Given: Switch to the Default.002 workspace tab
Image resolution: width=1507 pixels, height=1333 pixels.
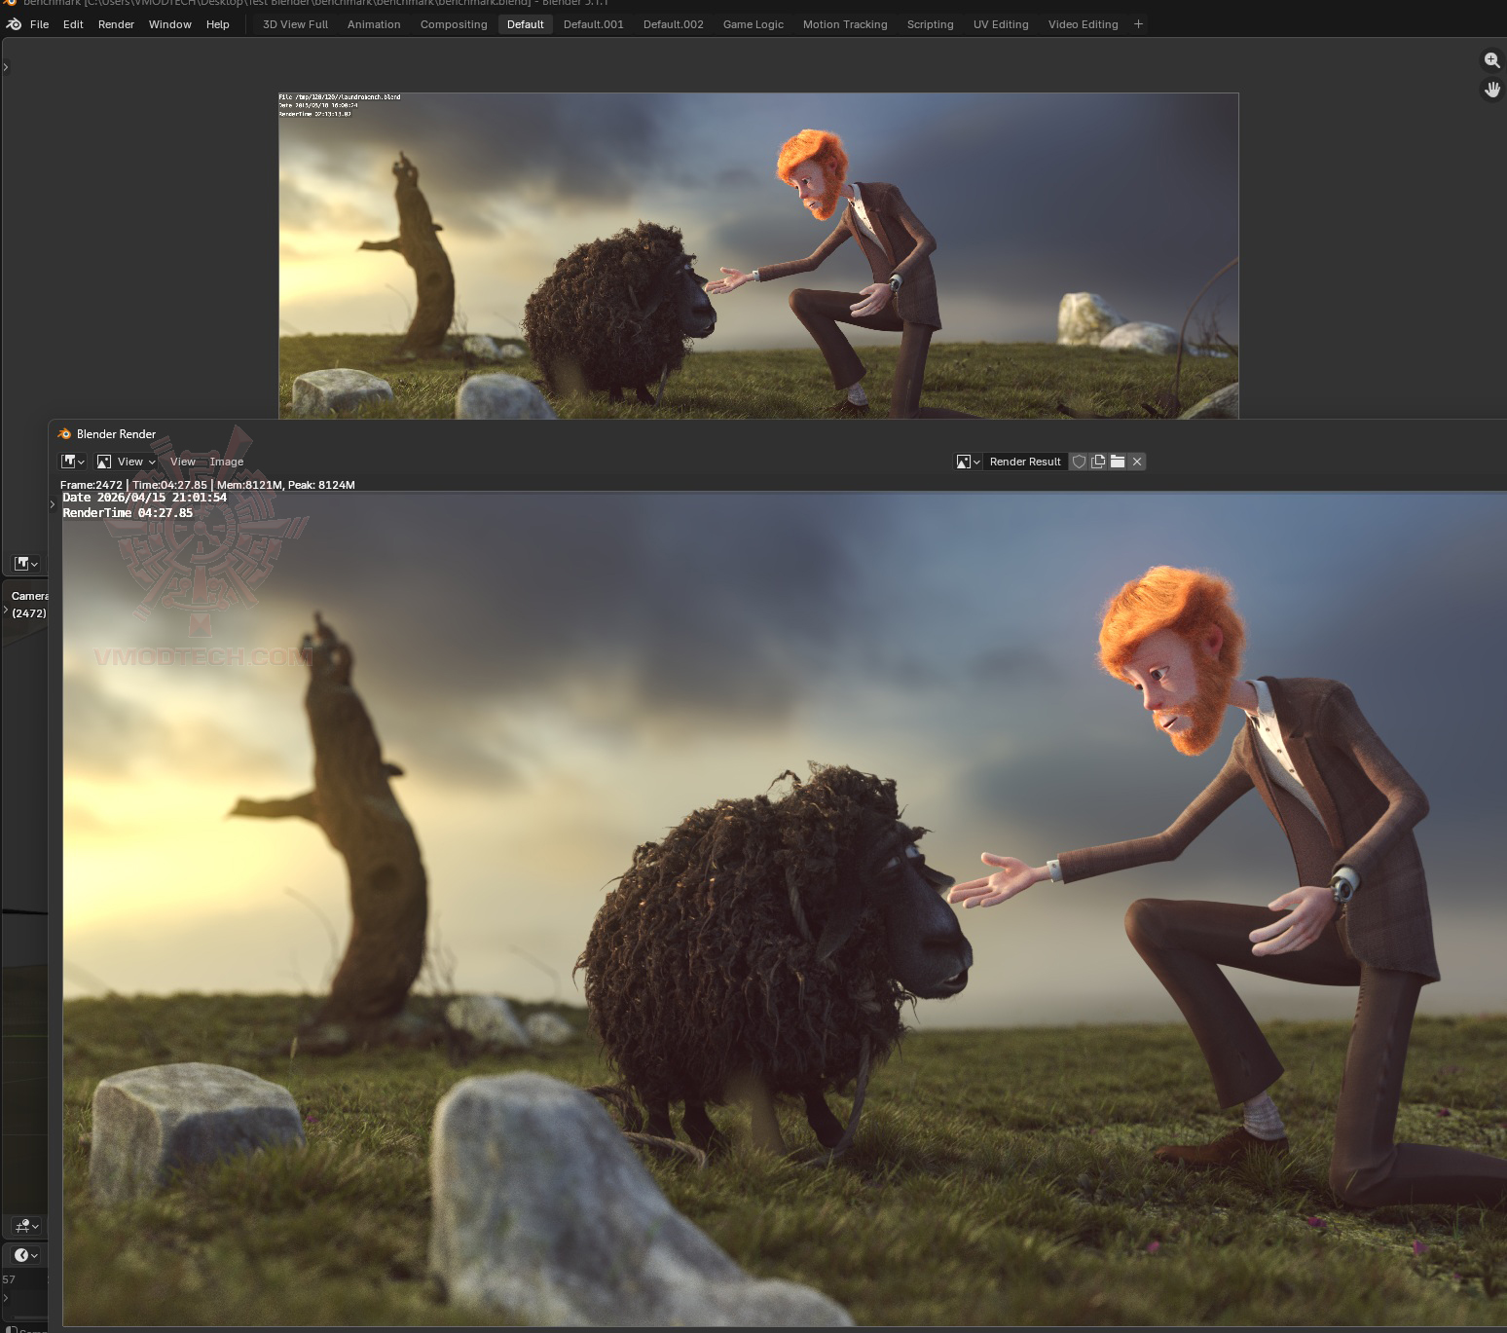Looking at the screenshot, I should (x=674, y=24).
